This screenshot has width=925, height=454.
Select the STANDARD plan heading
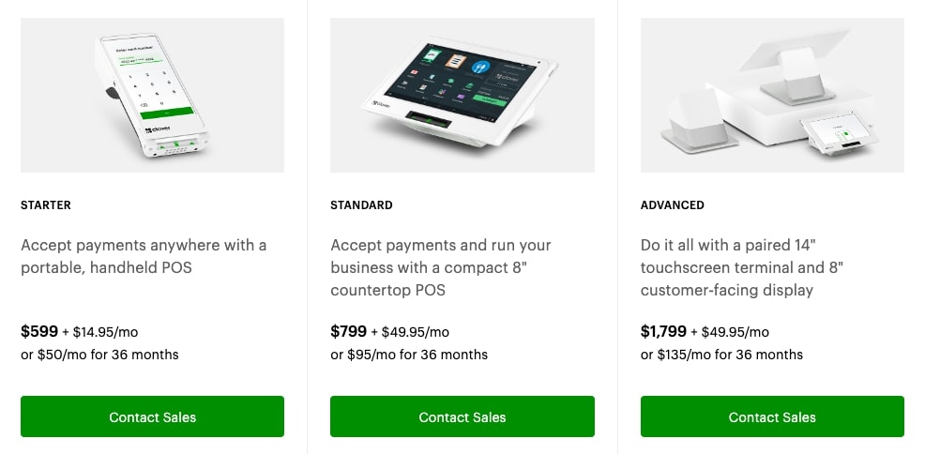[361, 205]
